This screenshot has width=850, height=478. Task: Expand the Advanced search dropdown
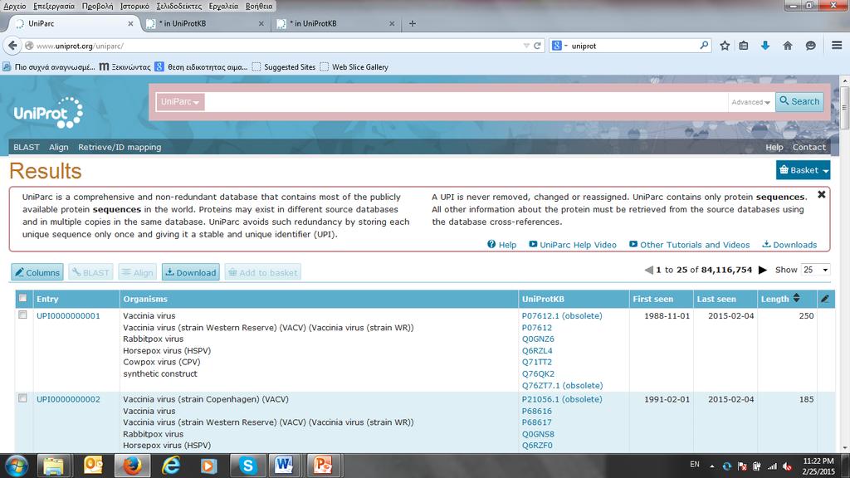[x=750, y=102]
